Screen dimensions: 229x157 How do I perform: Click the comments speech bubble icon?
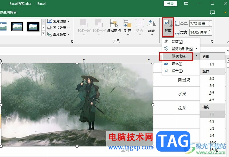point(212,13)
